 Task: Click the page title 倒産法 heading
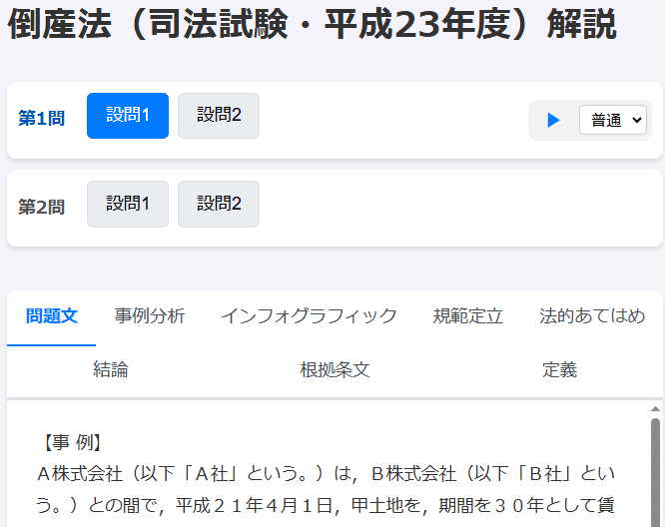(x=312, y=25)
